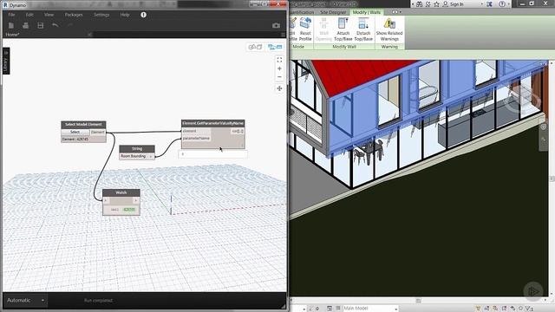The width and height of the screenshot is (555, 312).
Task: Click the Attach Top/Base tool
Action: click(x=343, y=29)
